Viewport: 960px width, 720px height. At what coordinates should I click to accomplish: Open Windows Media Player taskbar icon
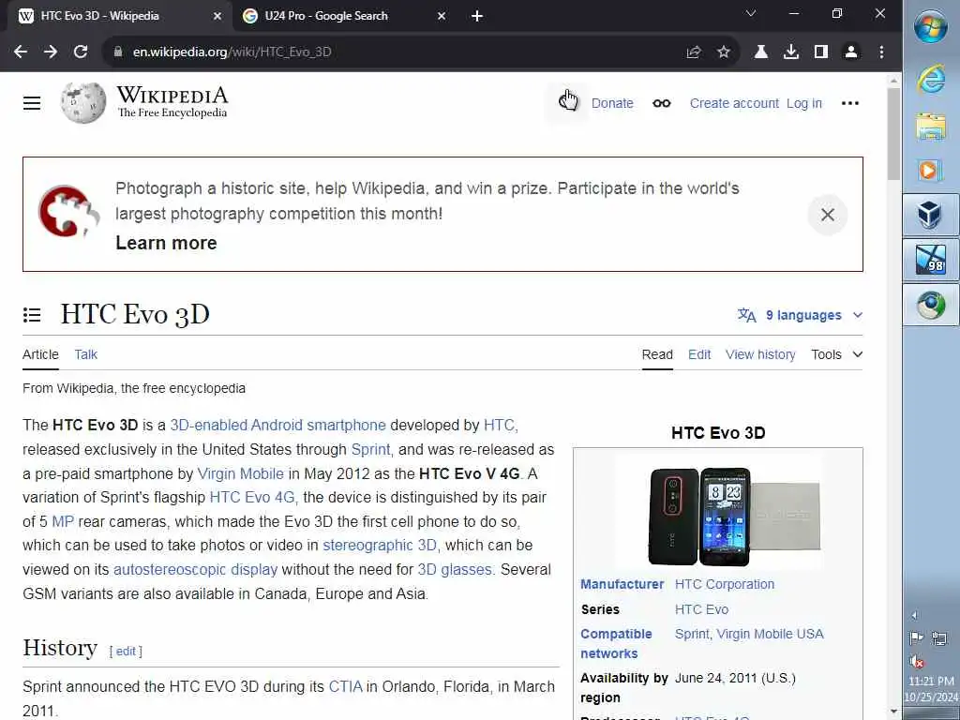pyautogui.click(x=931, y=170)
